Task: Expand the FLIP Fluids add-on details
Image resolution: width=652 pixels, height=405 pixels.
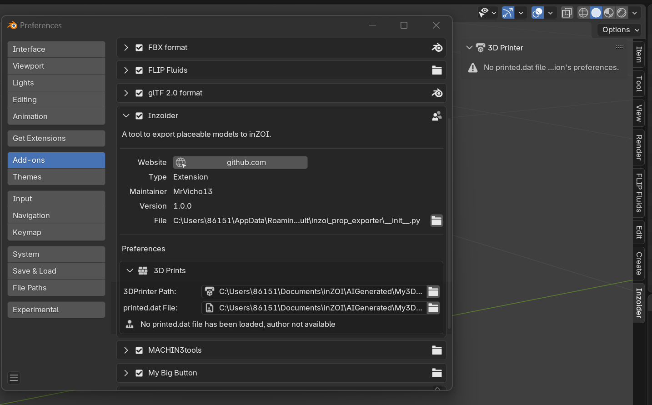Action: 126,70
